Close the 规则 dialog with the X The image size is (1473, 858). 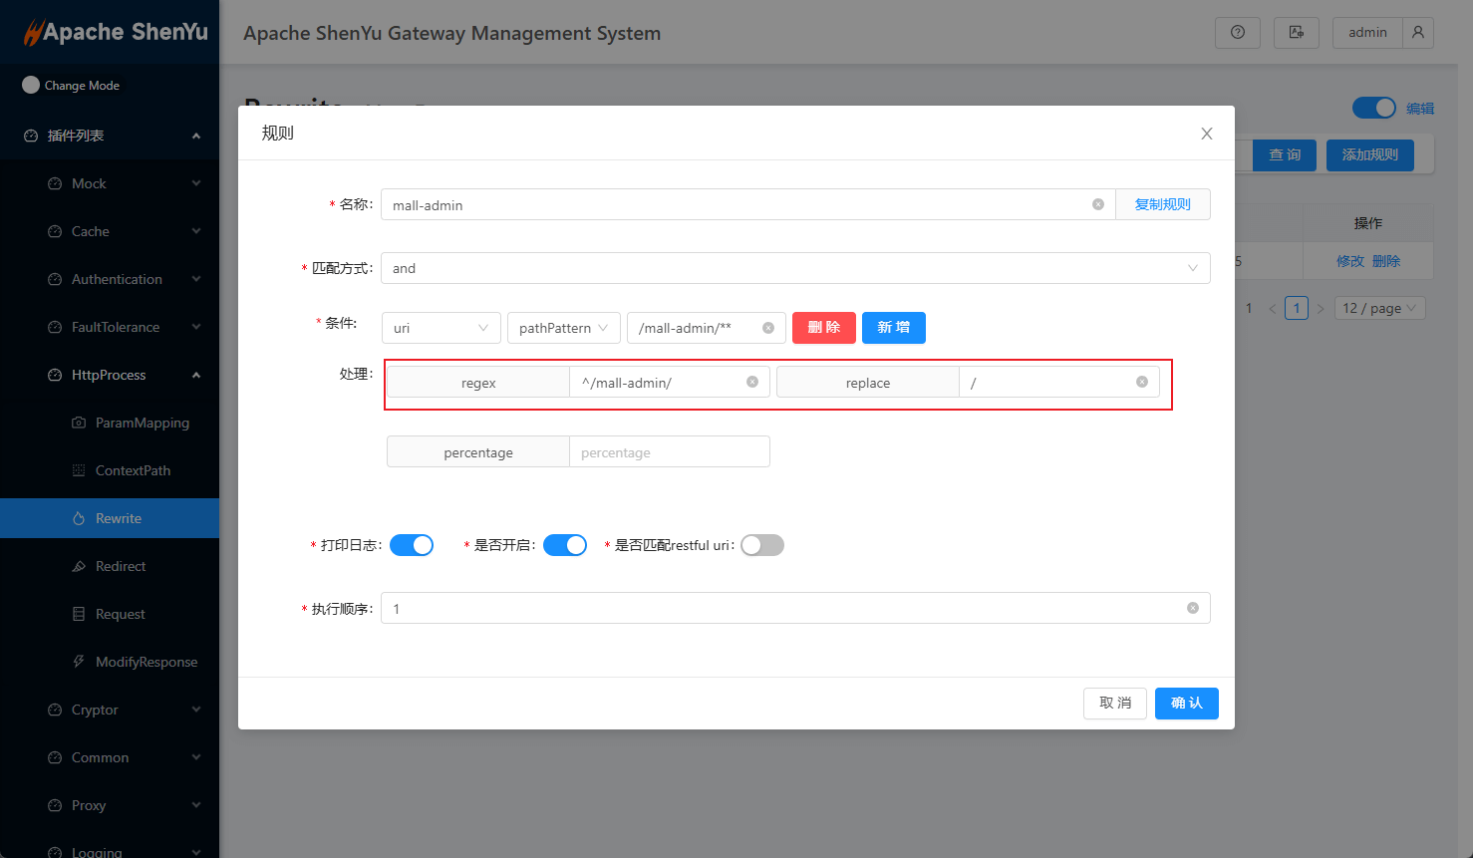pyautogui.click(x=1206, y=134)
